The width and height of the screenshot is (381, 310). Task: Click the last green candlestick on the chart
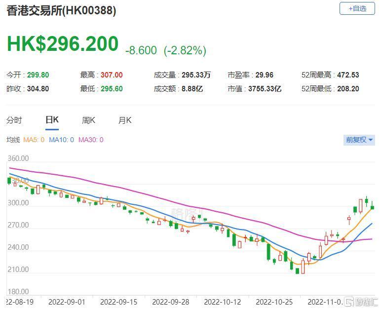372,207
